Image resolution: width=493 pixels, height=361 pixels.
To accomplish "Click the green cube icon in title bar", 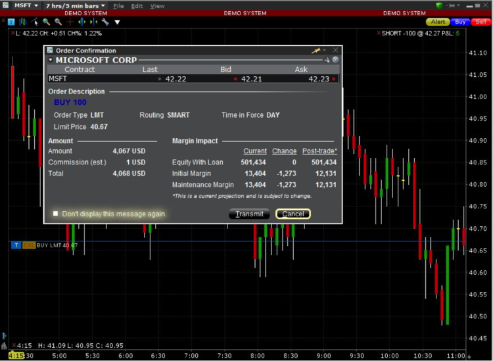I will [x=439, y=5].
